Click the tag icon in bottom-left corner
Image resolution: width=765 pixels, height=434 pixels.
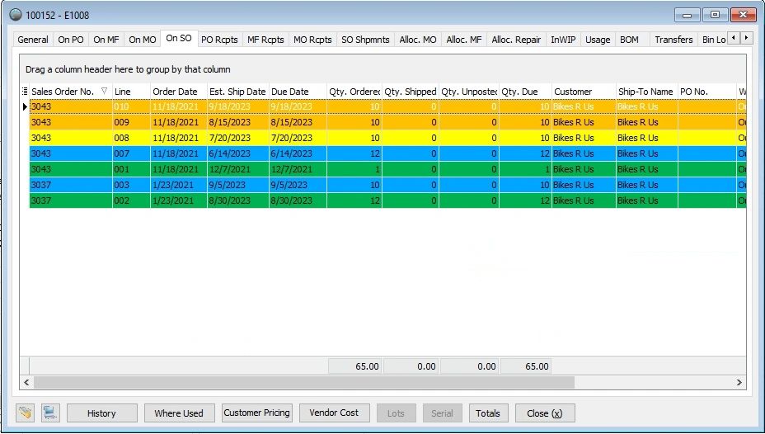pyautogui.click(x=26, y=413)
